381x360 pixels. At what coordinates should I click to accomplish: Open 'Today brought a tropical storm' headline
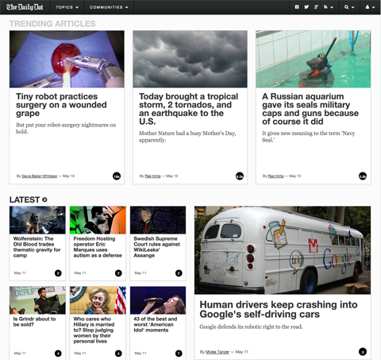click(x=189, y=109)
